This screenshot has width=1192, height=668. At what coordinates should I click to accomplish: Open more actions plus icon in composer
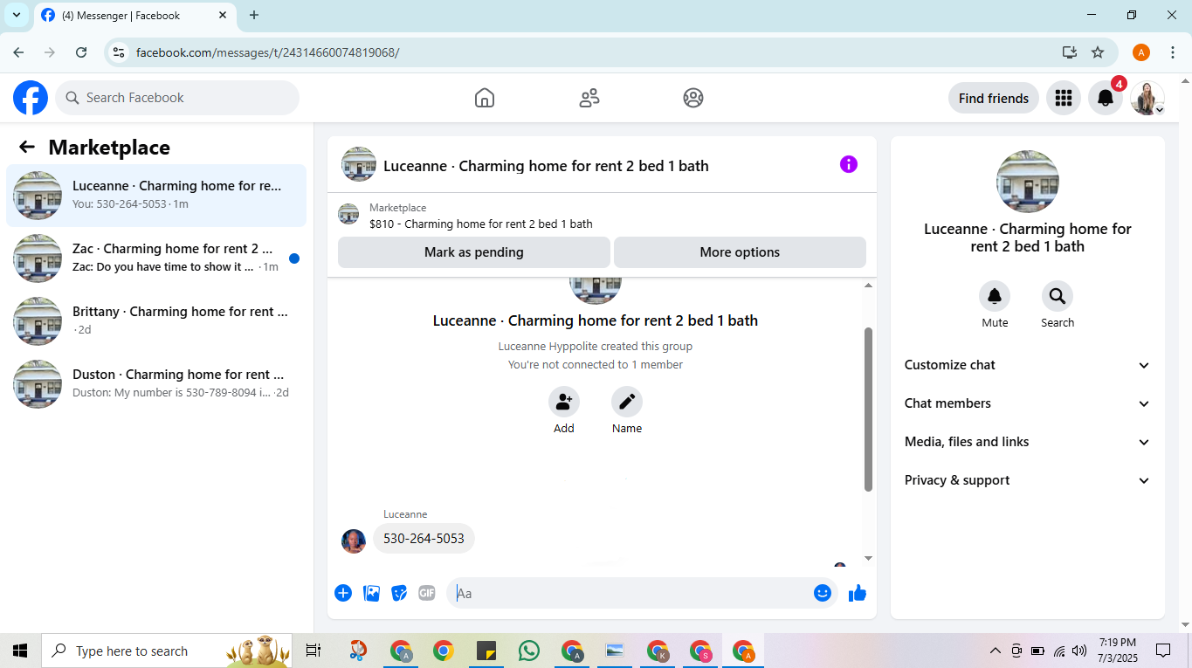tap(343, 593)
